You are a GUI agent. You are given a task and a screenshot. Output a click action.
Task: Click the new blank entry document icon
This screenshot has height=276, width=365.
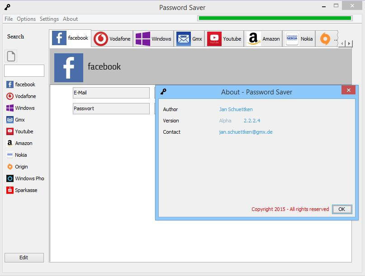click(11, 56)
